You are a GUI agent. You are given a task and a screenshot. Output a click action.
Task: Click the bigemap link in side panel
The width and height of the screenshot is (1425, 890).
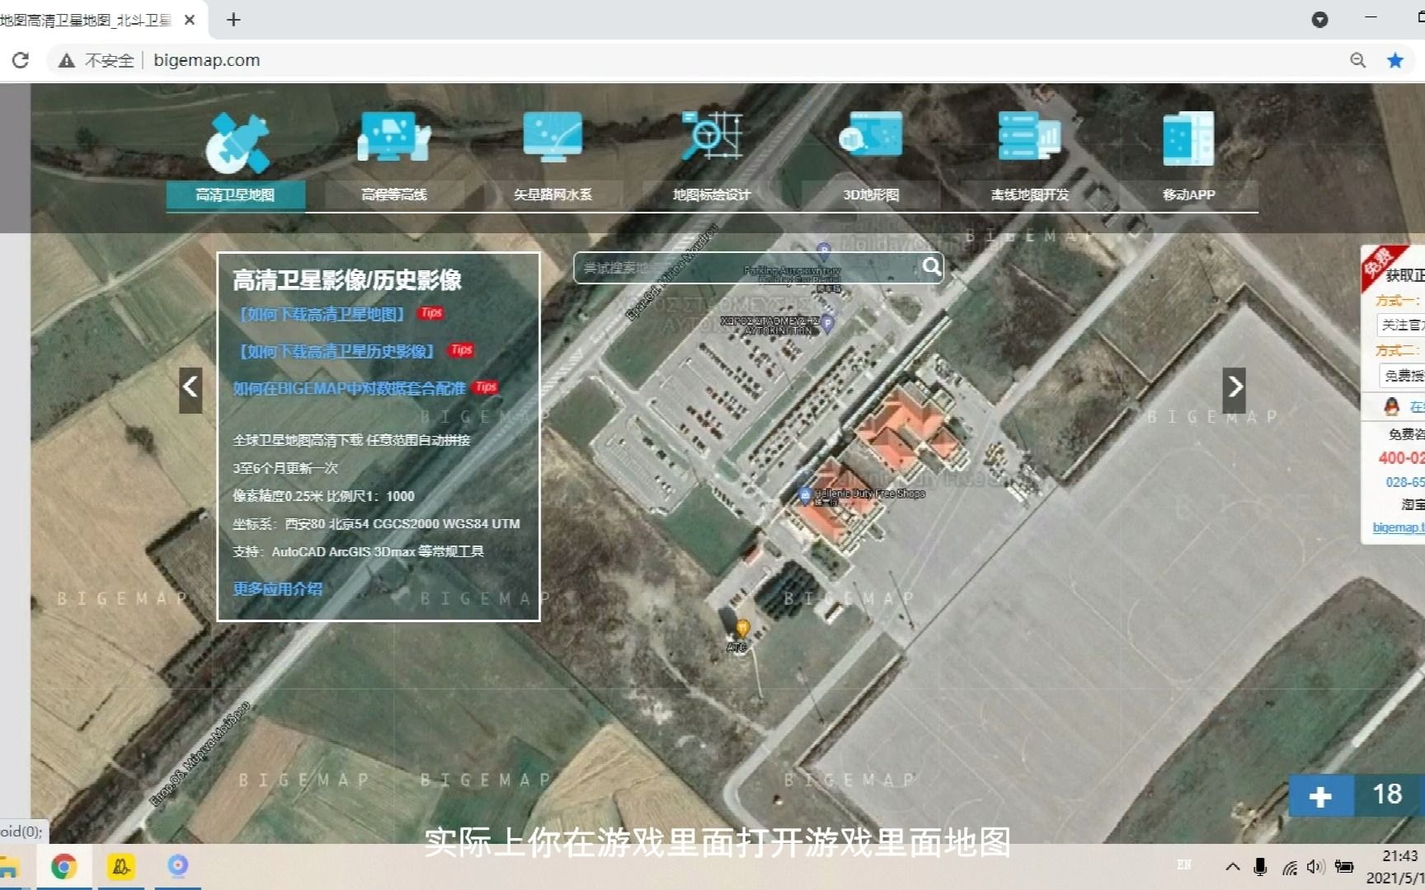pyautogui.click(x=1398, y=527)
